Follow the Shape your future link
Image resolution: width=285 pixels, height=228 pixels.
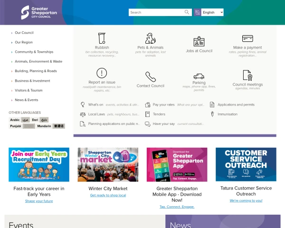coord(39,201)
